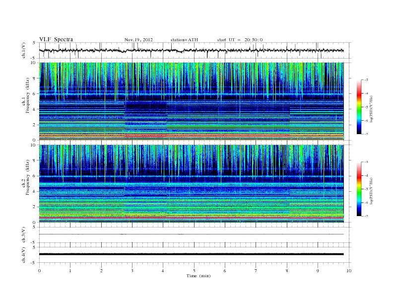Click inside the ch.2 spectrogram panel
Viewport: 393px width, 304px height.
[191, 184]
